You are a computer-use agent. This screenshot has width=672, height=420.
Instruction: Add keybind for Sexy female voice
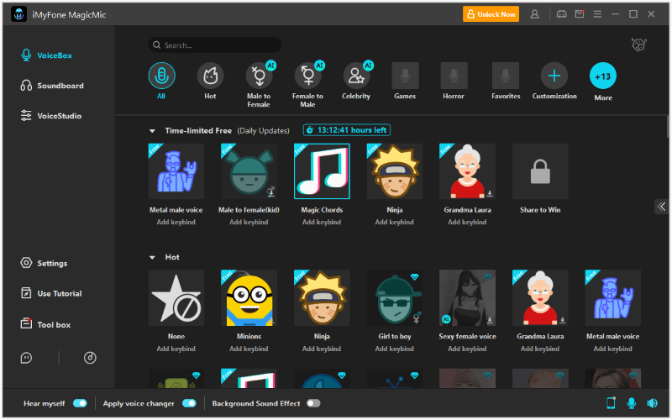tap(468, 349)
